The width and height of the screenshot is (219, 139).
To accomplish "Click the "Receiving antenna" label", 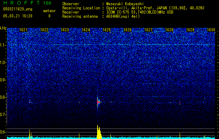I will (x=80, y=16).
